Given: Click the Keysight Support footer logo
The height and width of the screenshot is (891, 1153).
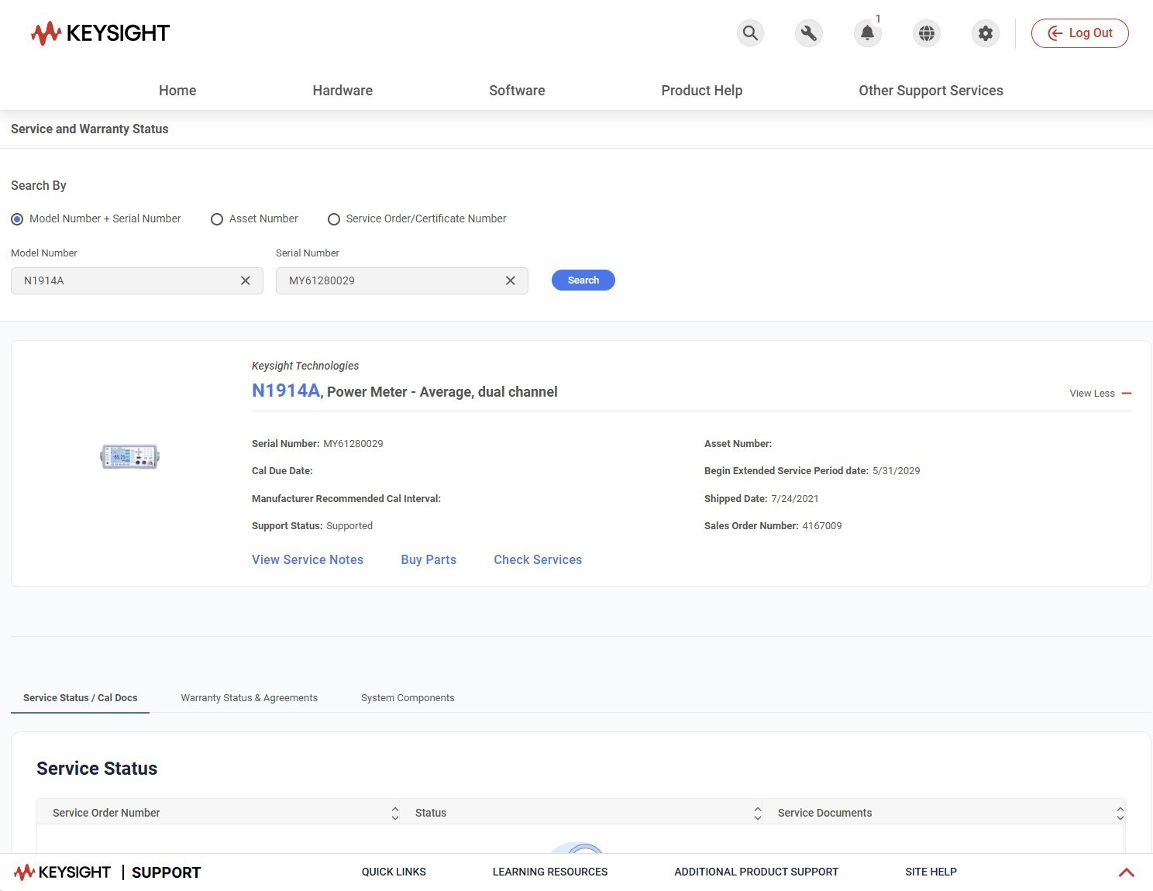Looking at the screenshot, I should tap(107, 872).
